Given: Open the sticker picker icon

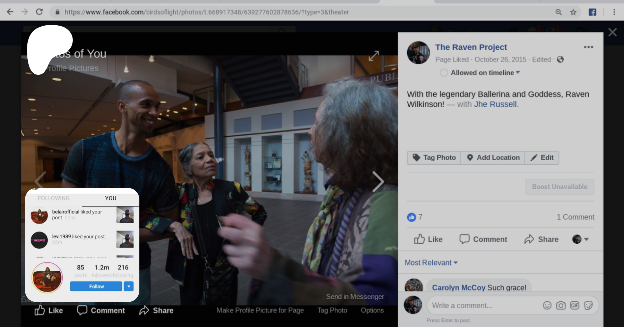Looking at the screenshot, I should 588,305.
